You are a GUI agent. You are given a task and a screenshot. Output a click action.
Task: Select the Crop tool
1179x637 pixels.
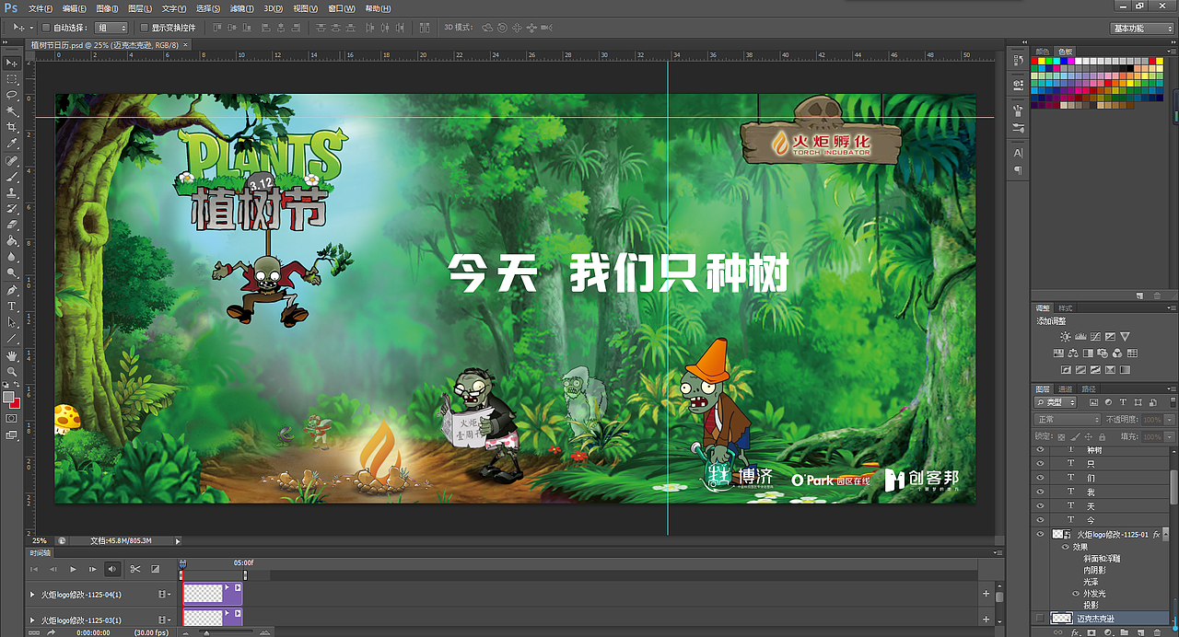click(x=12, y=127)
